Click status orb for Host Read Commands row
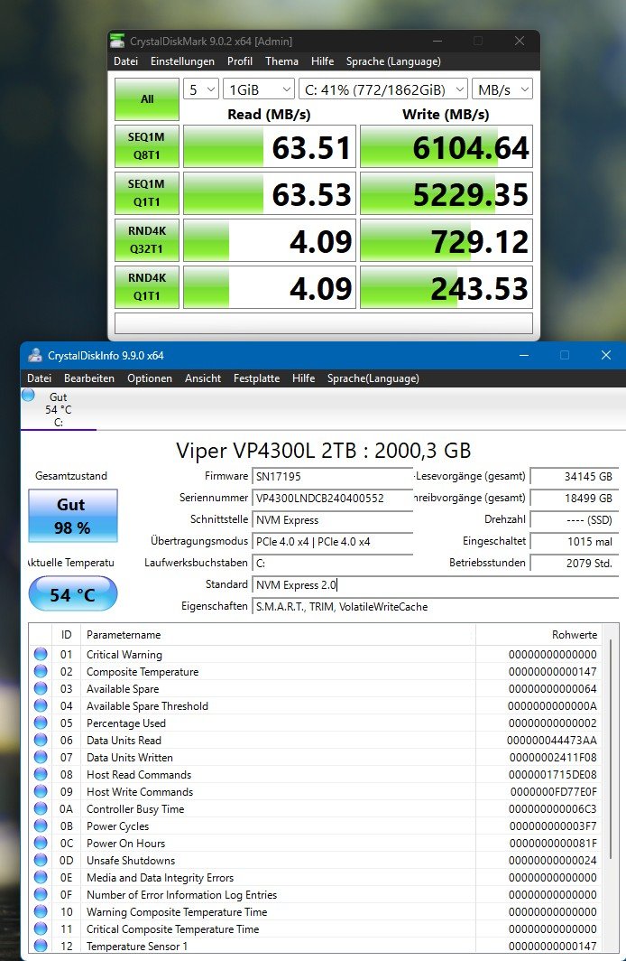 41,774
